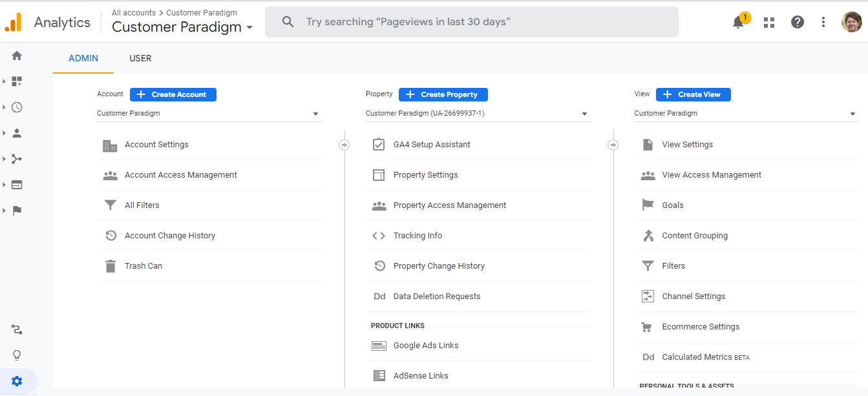The width and height of the screenshot is (868, 396).
Task: Open Ecommerce Settings in View column
Action: coord(701,326)
